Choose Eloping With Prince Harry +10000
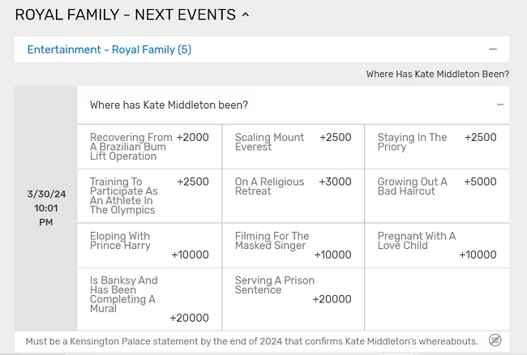 tap(149, 246)
